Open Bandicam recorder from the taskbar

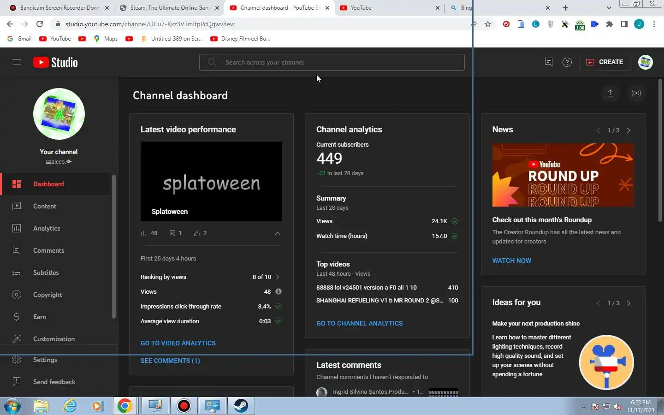[184, 406]
